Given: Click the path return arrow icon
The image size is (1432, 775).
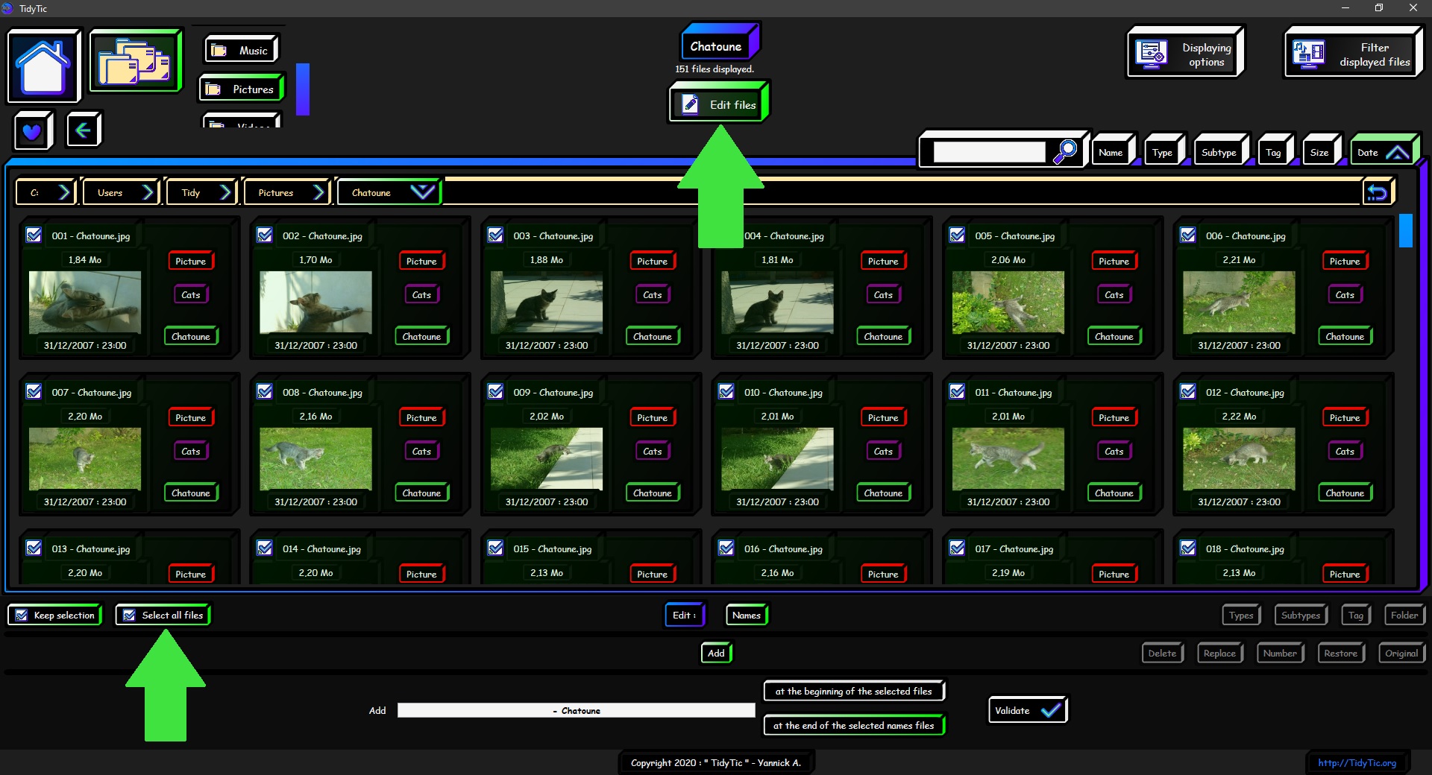Looking at the screenshot, I should tap(1377, 193).
